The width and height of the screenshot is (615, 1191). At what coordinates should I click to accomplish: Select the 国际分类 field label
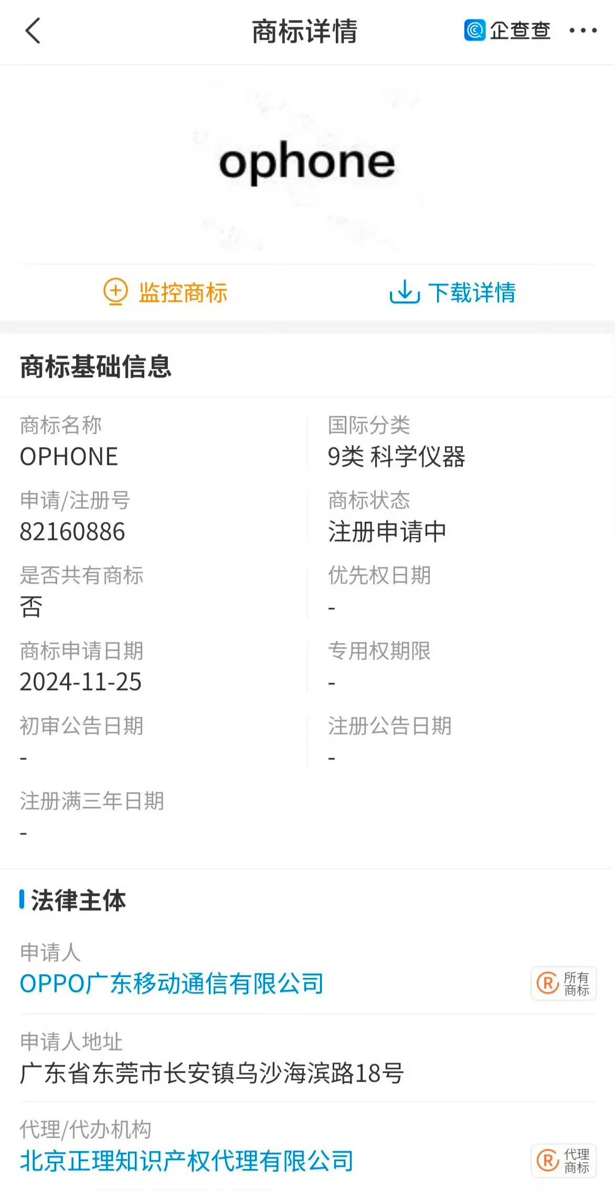pos(369,425)
